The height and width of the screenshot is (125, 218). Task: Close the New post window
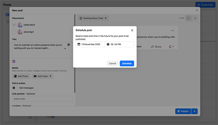coord(197,10)
